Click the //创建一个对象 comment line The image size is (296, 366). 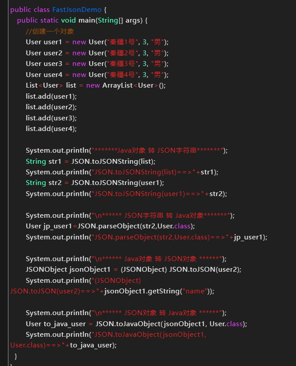point(50,31)
